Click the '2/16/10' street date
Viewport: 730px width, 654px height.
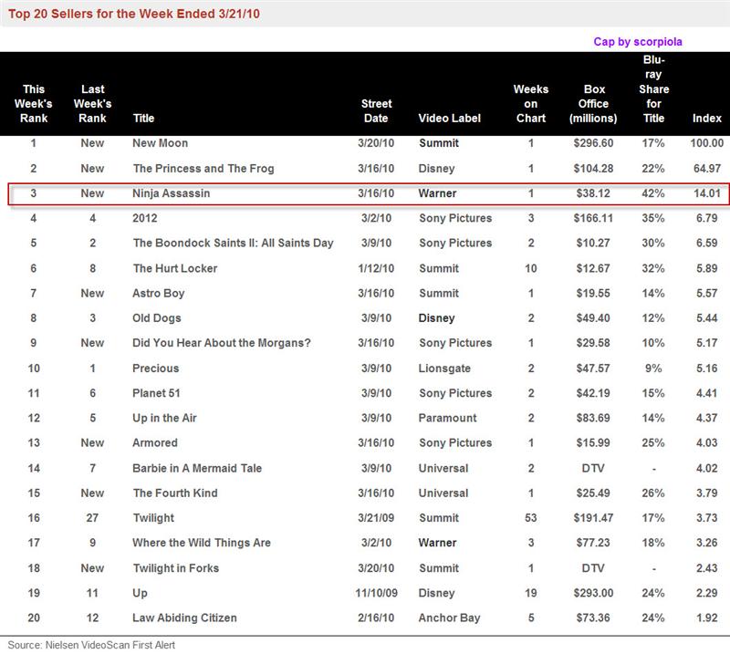click(376, 618)
